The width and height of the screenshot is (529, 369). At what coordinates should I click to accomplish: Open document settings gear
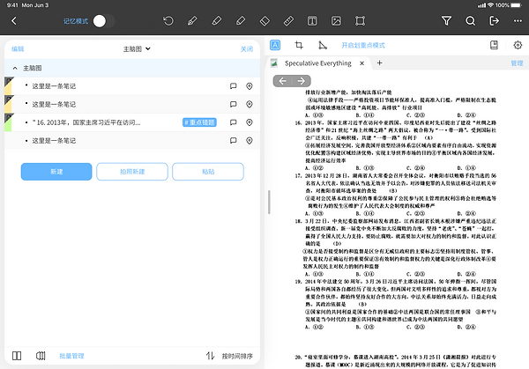pyautogui.click(x=518, y=45)
